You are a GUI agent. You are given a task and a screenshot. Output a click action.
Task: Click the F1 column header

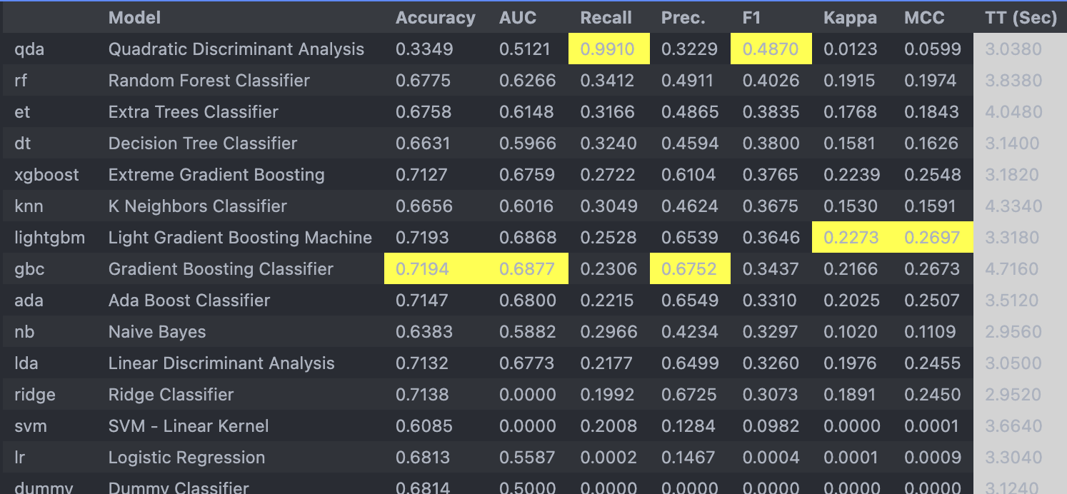[751, 18]
